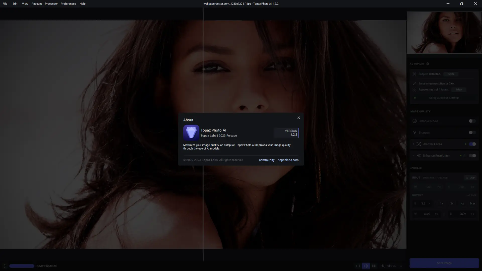The height and width of the screenshot is (271, 482).
Task: Toggle the Remove Noise switch
Action: (472, 121)
